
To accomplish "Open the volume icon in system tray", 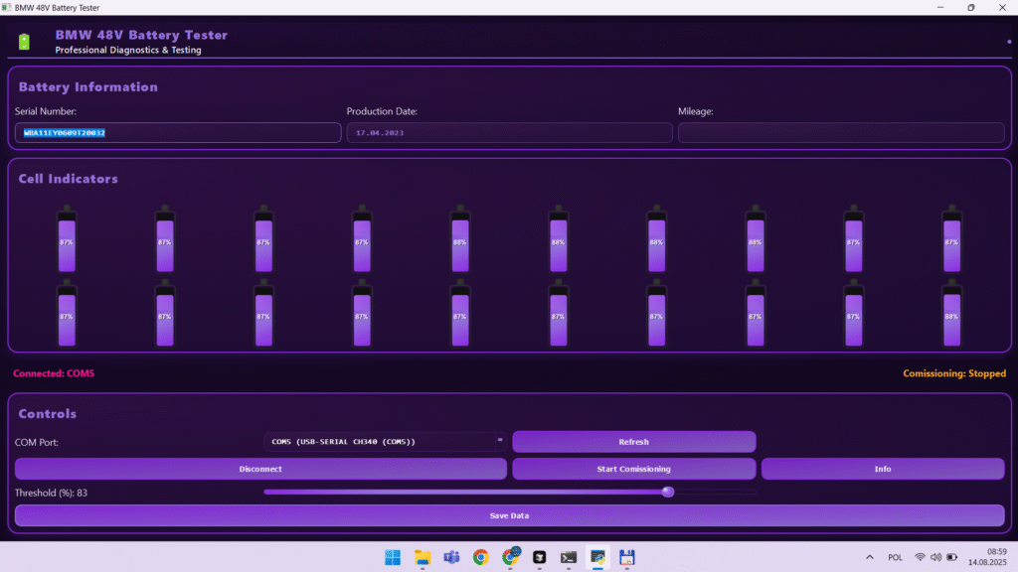I will pos(935,557).
